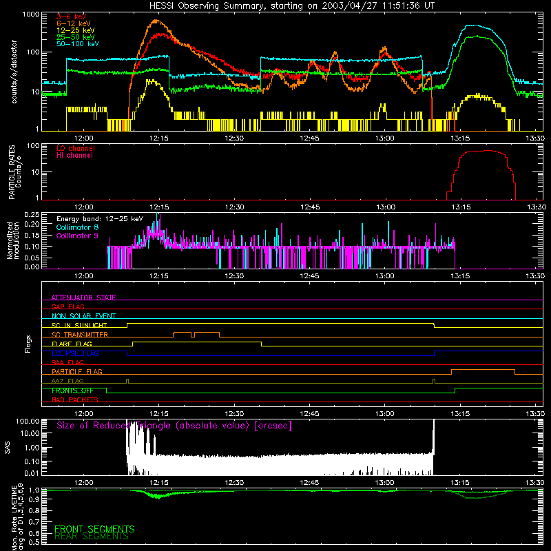Click the counts/s/detector axis label

pyautogui.click(x=14, y=72)
